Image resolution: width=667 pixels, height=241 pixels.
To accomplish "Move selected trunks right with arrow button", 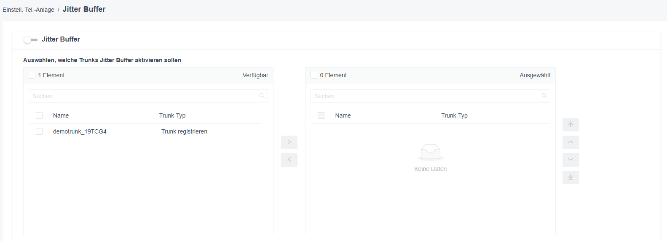I will [289, 142].
